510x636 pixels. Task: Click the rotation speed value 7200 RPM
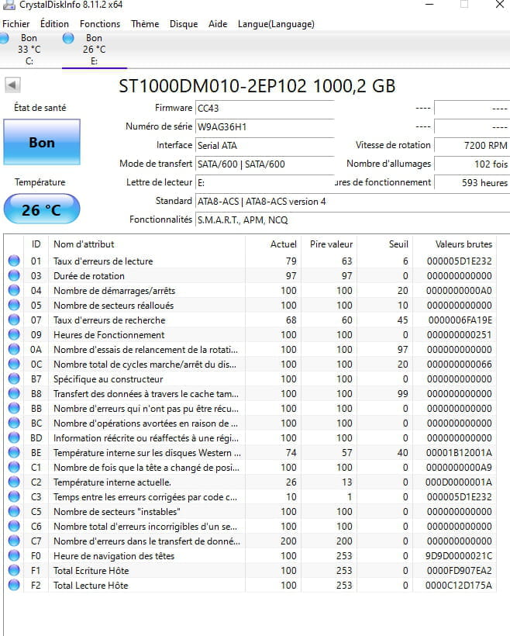tap(472, 146)
